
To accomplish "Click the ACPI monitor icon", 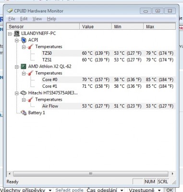I will tap(24, 40).
